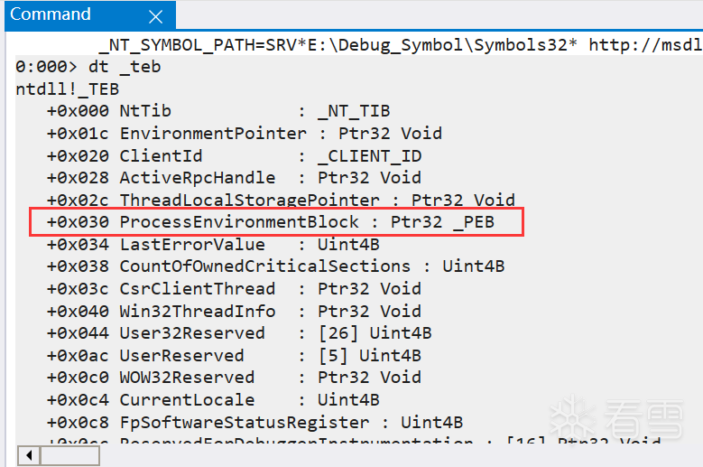Click the horizontal scrollbar left arrow
Image resolution: width=703 pixels, height=467 pixels.
click(x=29, y=456)
